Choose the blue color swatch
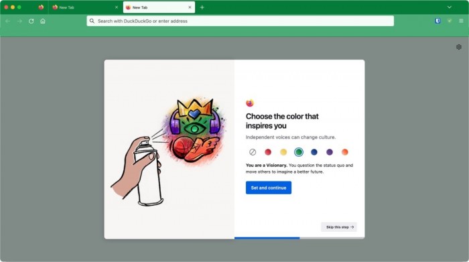Image resolution: width=469 pixels, height=262 pixels. [x=314, y=152]
